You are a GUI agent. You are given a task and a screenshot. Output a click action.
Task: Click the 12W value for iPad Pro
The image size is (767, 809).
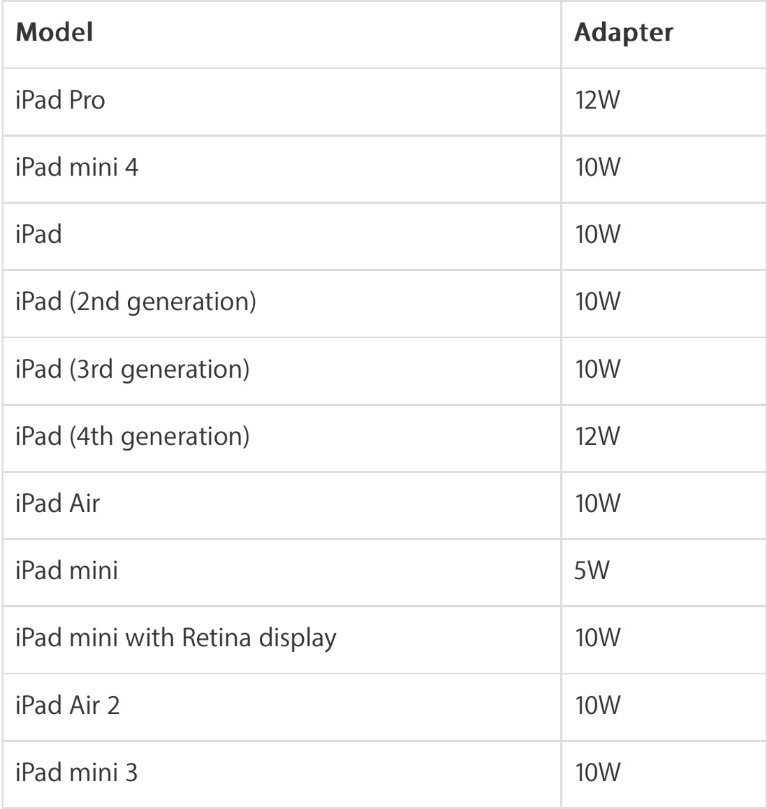597,100
